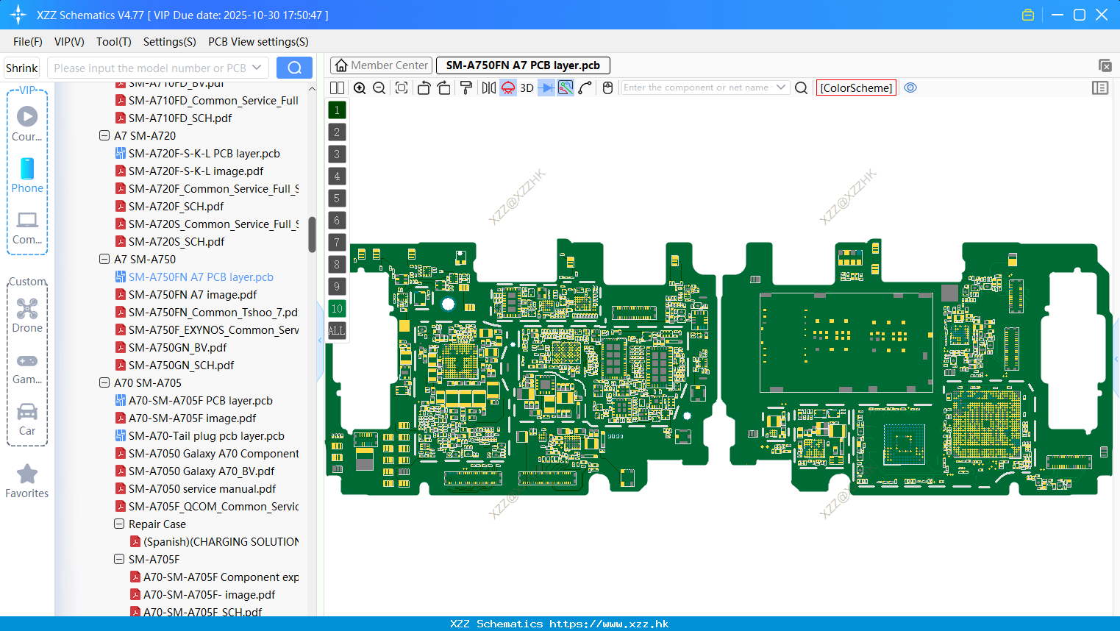Collapse the SM-A705F subfolder

click(x=119, y=559)
